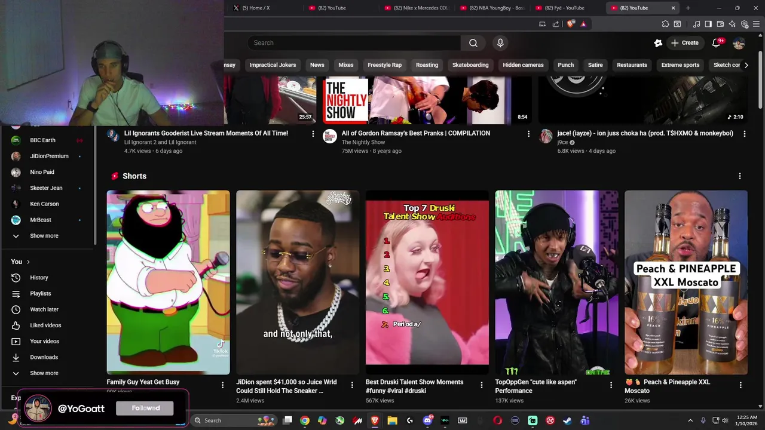The height and width of the screenshot is (430, 765).
Task: Start voice search with microphone icon
Action: click(x=500, y=43)
